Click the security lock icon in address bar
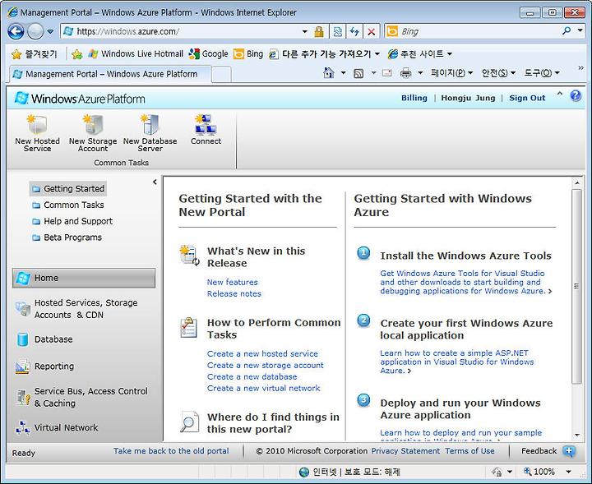Viewport: 592px width, 484px height. tap(319, 32)
